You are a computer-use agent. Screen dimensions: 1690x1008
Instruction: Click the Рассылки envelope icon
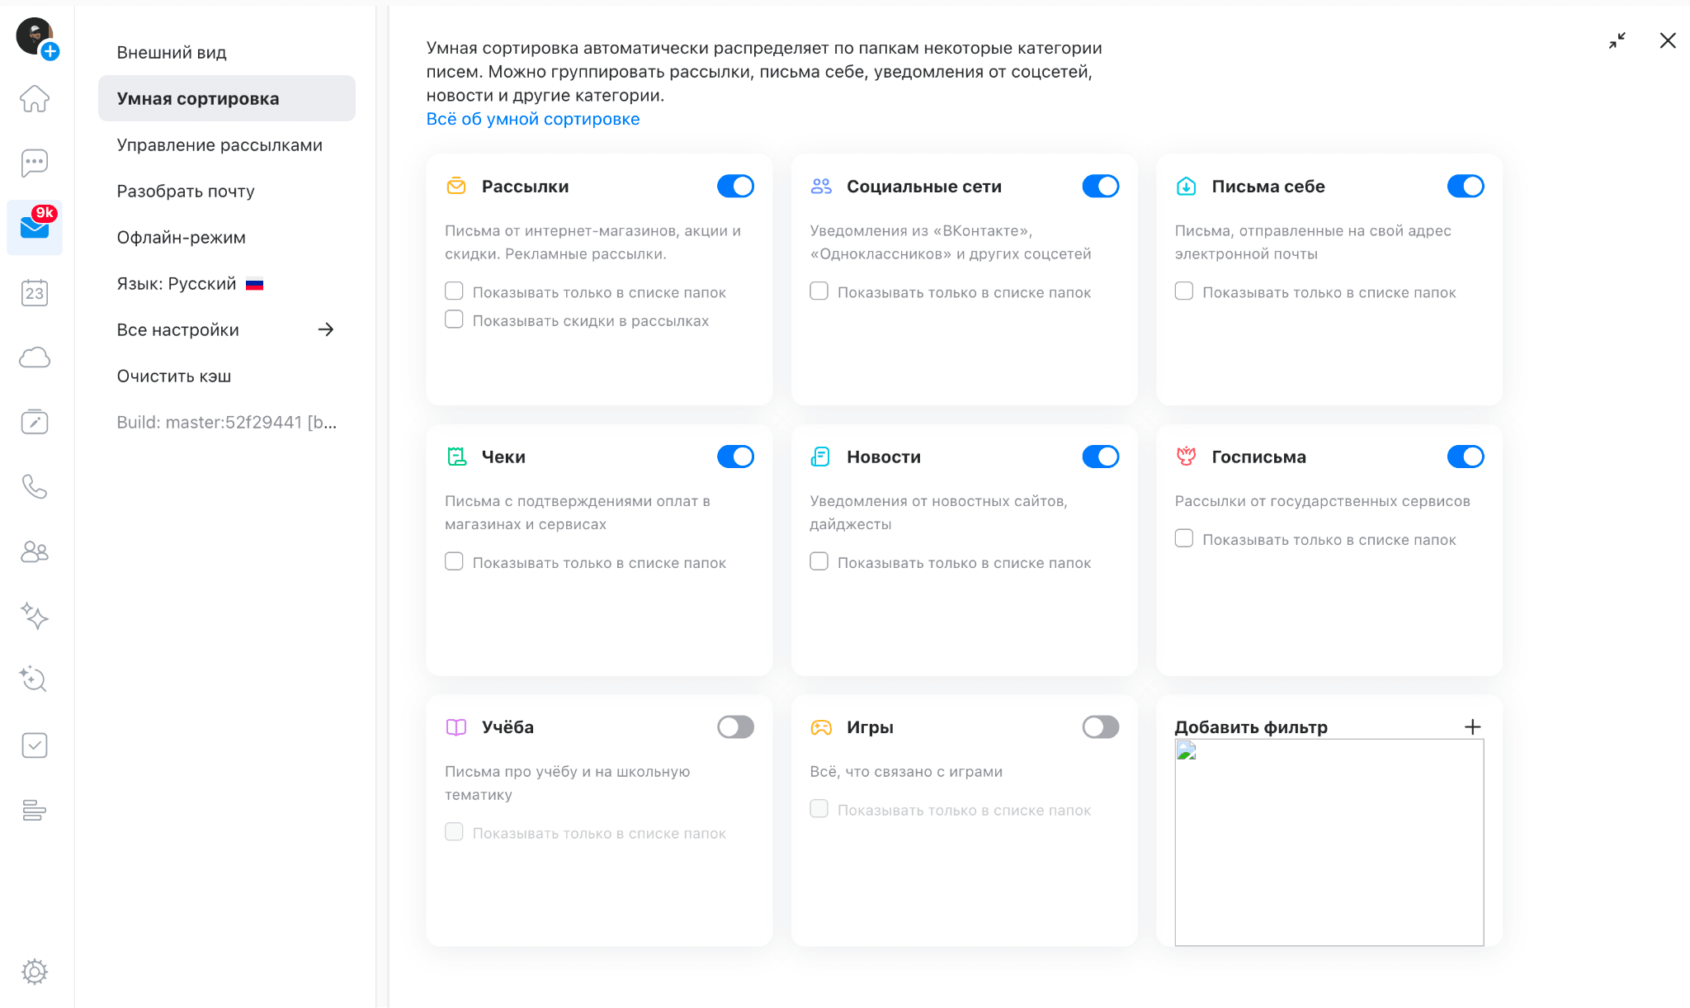(456, 187)
